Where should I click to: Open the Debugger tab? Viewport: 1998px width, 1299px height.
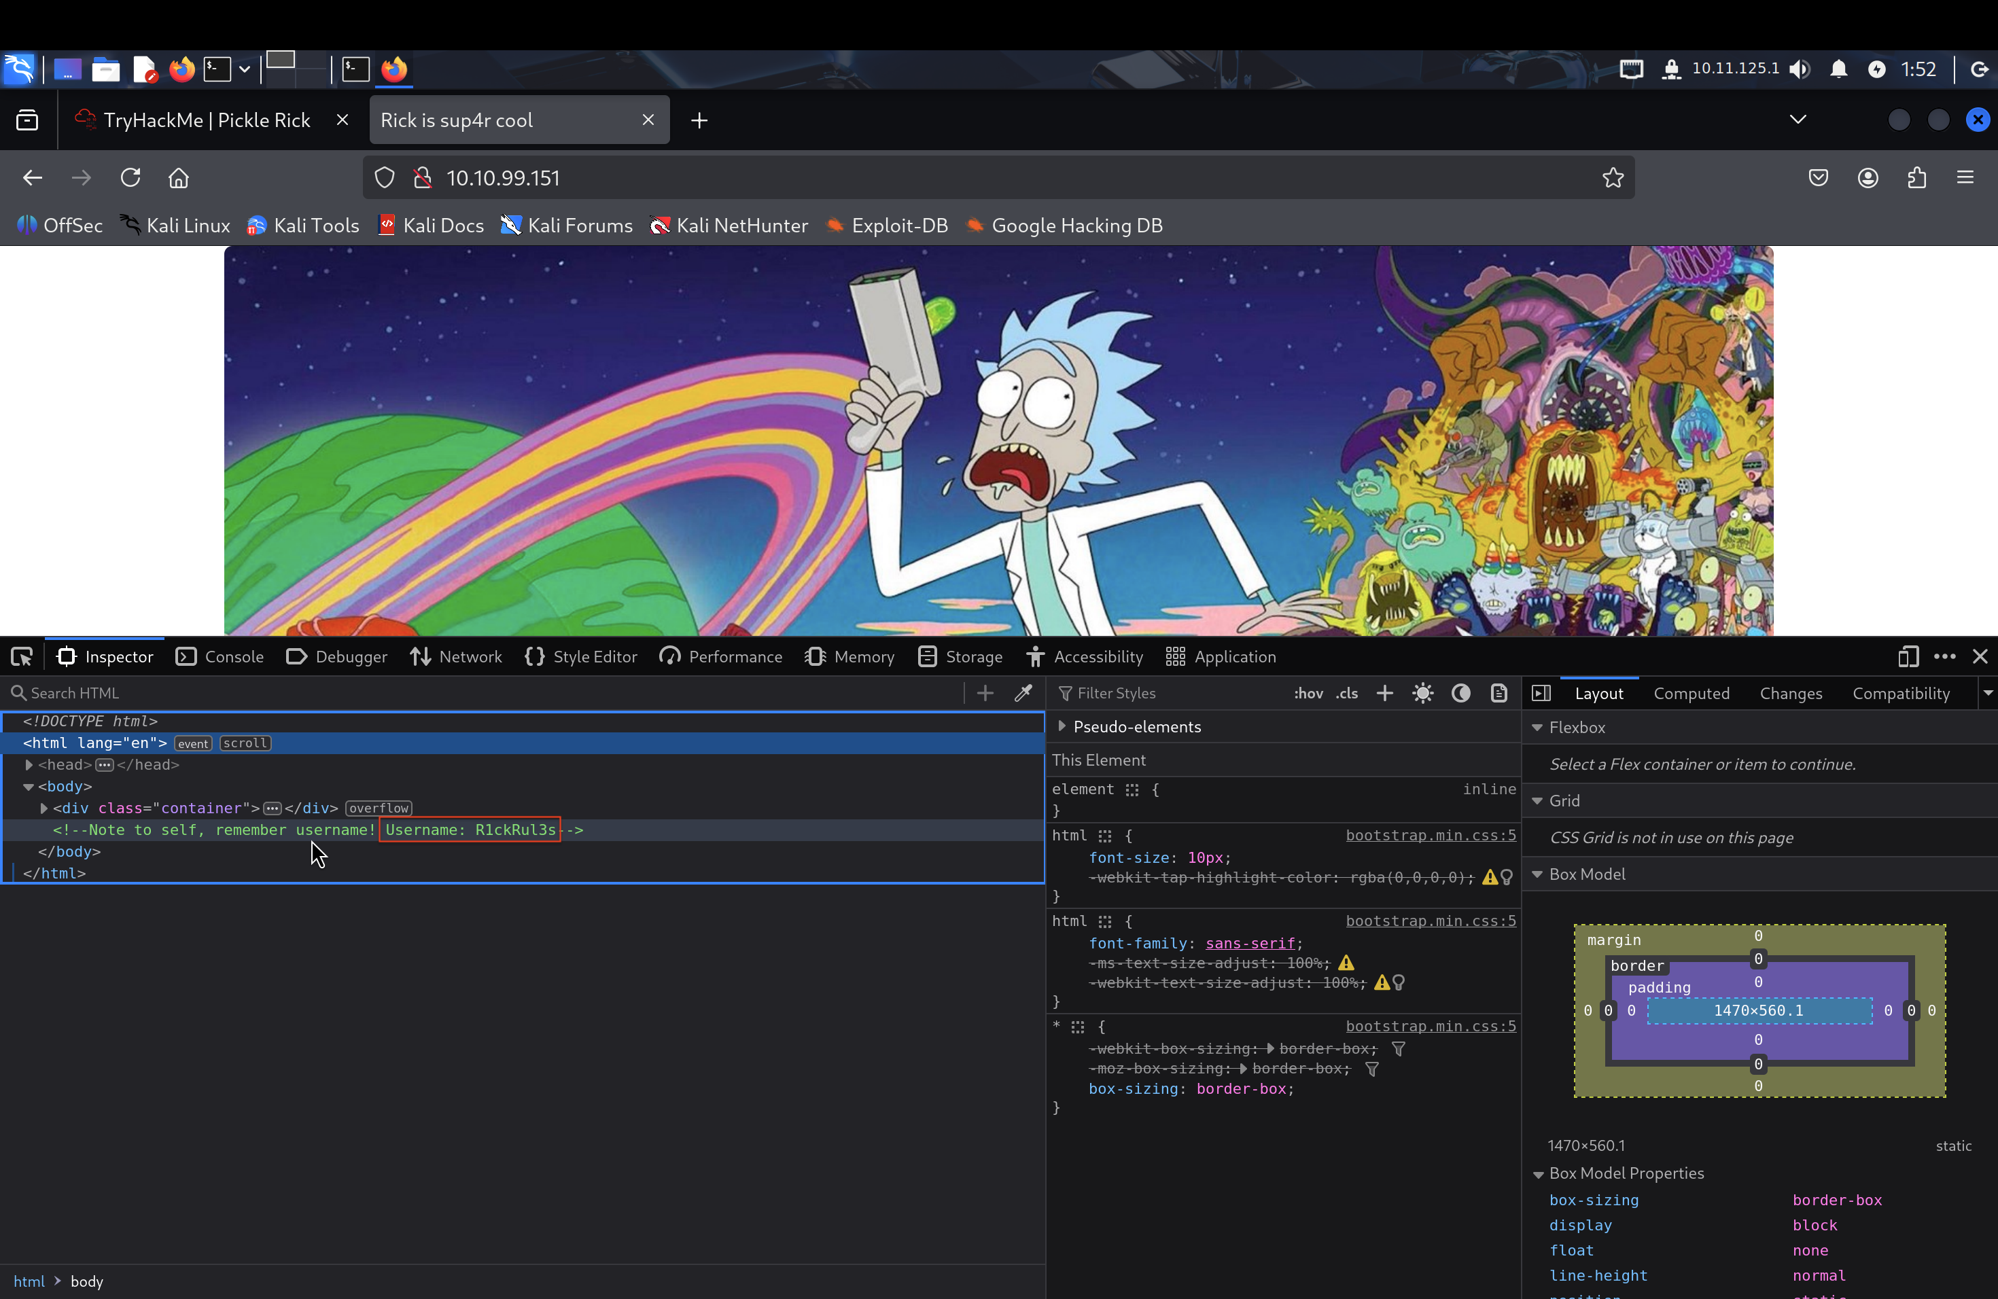tap(336, 657)
